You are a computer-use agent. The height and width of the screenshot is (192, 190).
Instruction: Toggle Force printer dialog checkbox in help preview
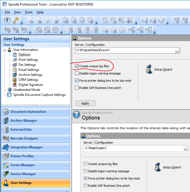(85, 178)
